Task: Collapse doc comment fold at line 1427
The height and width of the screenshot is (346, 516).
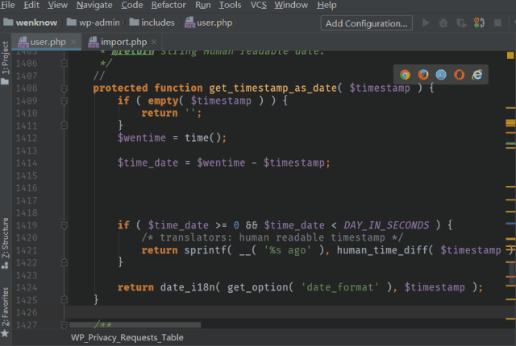Action: pyautogui.click(x=64, y=325)
